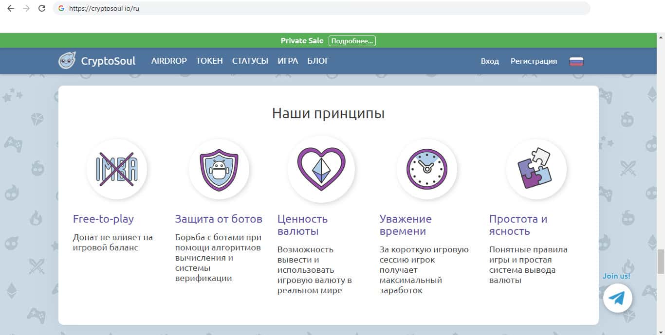Select СТАТУСЫ in the navigation bar

coord(250,61)
